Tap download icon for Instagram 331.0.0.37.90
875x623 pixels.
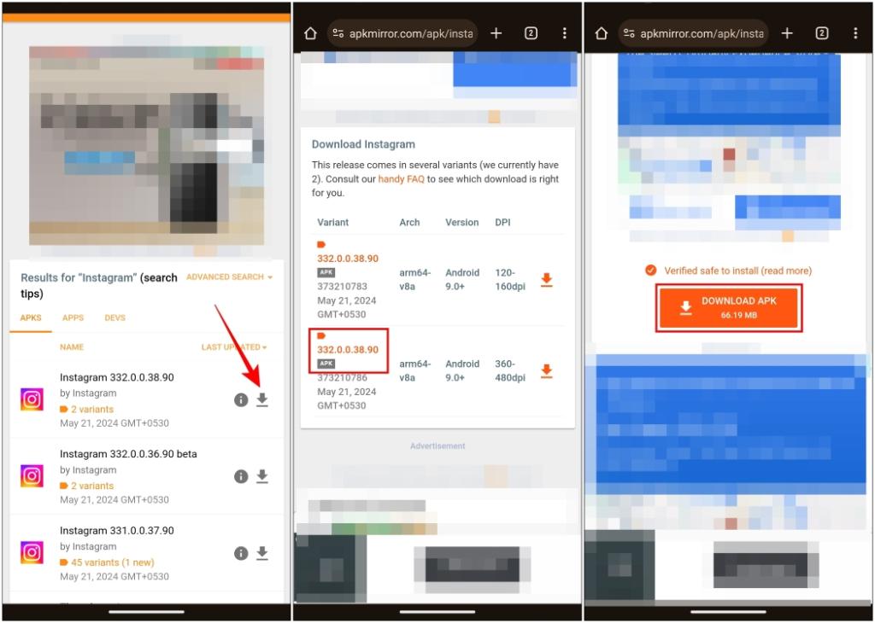[262, 553]
